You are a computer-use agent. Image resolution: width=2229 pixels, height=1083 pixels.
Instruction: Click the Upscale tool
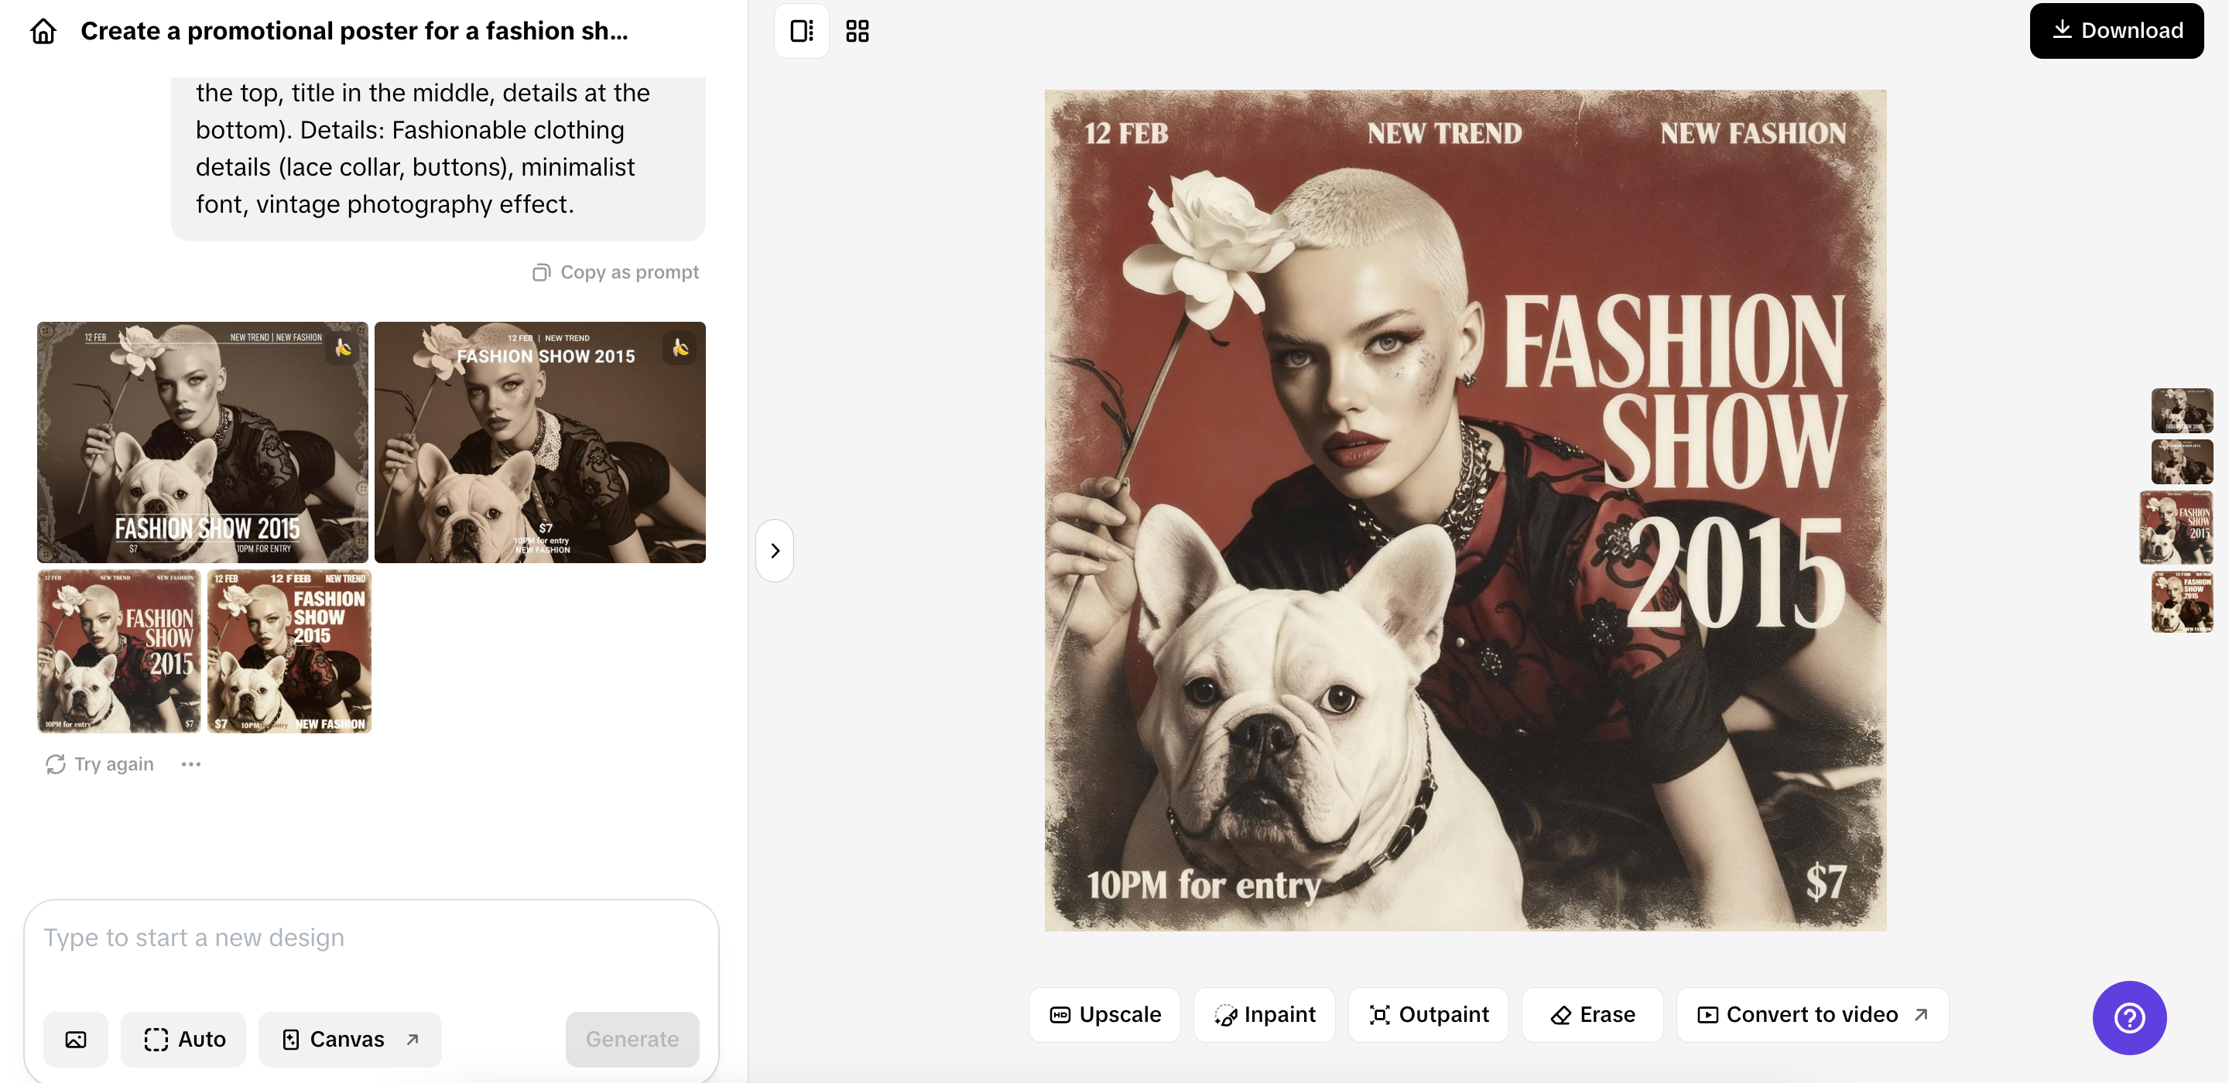tap(1105, 1015)
